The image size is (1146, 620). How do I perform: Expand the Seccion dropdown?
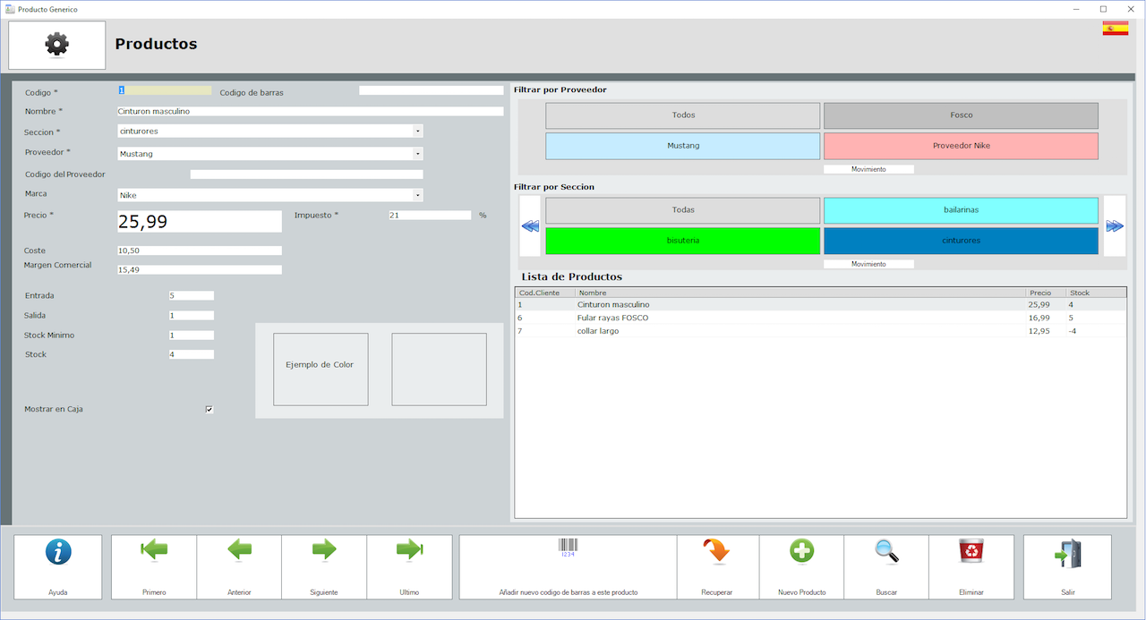[x=417, y=131]
